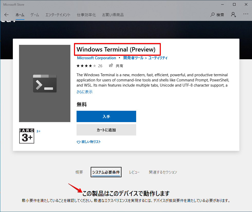
Task: Open the お買い得商品 tab
Action: click(x=113, y=15)
